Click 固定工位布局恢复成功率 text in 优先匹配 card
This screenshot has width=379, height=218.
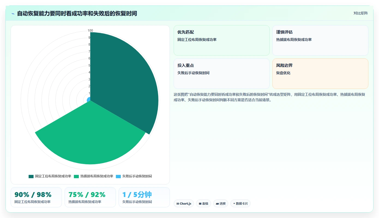coord(197,40)
